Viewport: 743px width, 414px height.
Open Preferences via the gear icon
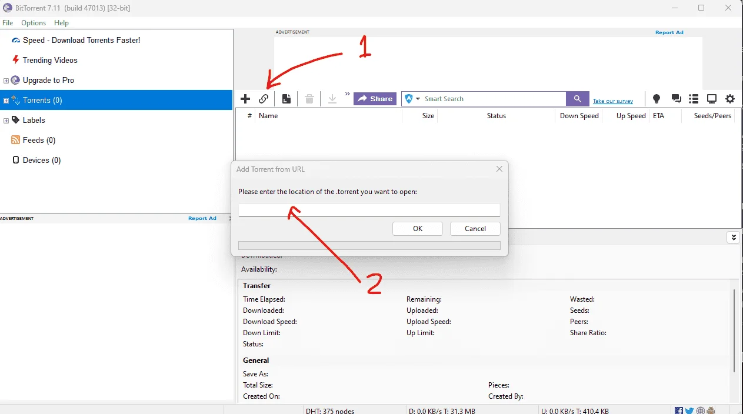tap(730, 99)
